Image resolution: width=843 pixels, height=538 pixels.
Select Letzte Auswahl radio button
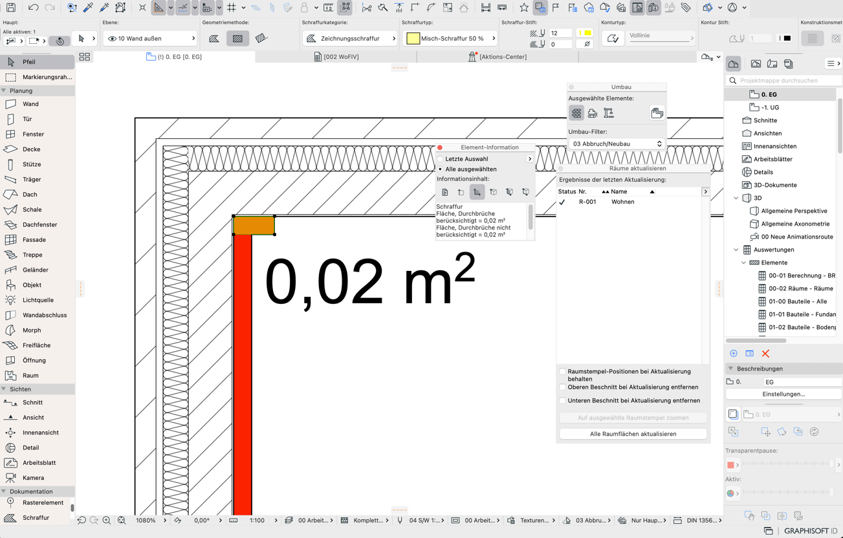coord(441,159)
